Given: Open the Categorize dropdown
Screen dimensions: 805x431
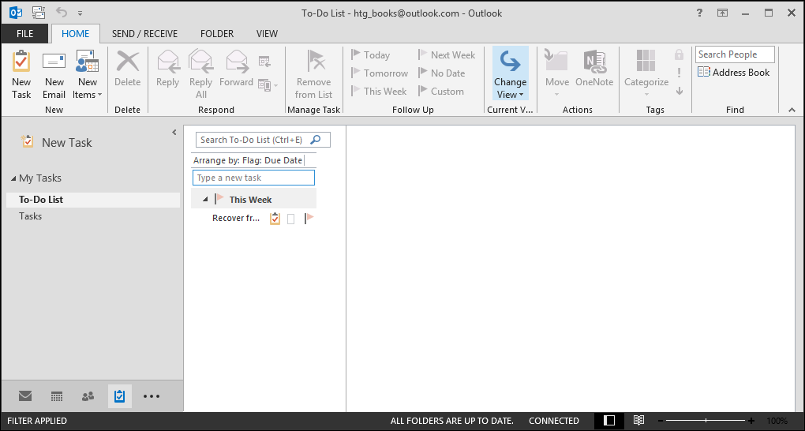Looking at the screenshot, I should tap(646, 74).
